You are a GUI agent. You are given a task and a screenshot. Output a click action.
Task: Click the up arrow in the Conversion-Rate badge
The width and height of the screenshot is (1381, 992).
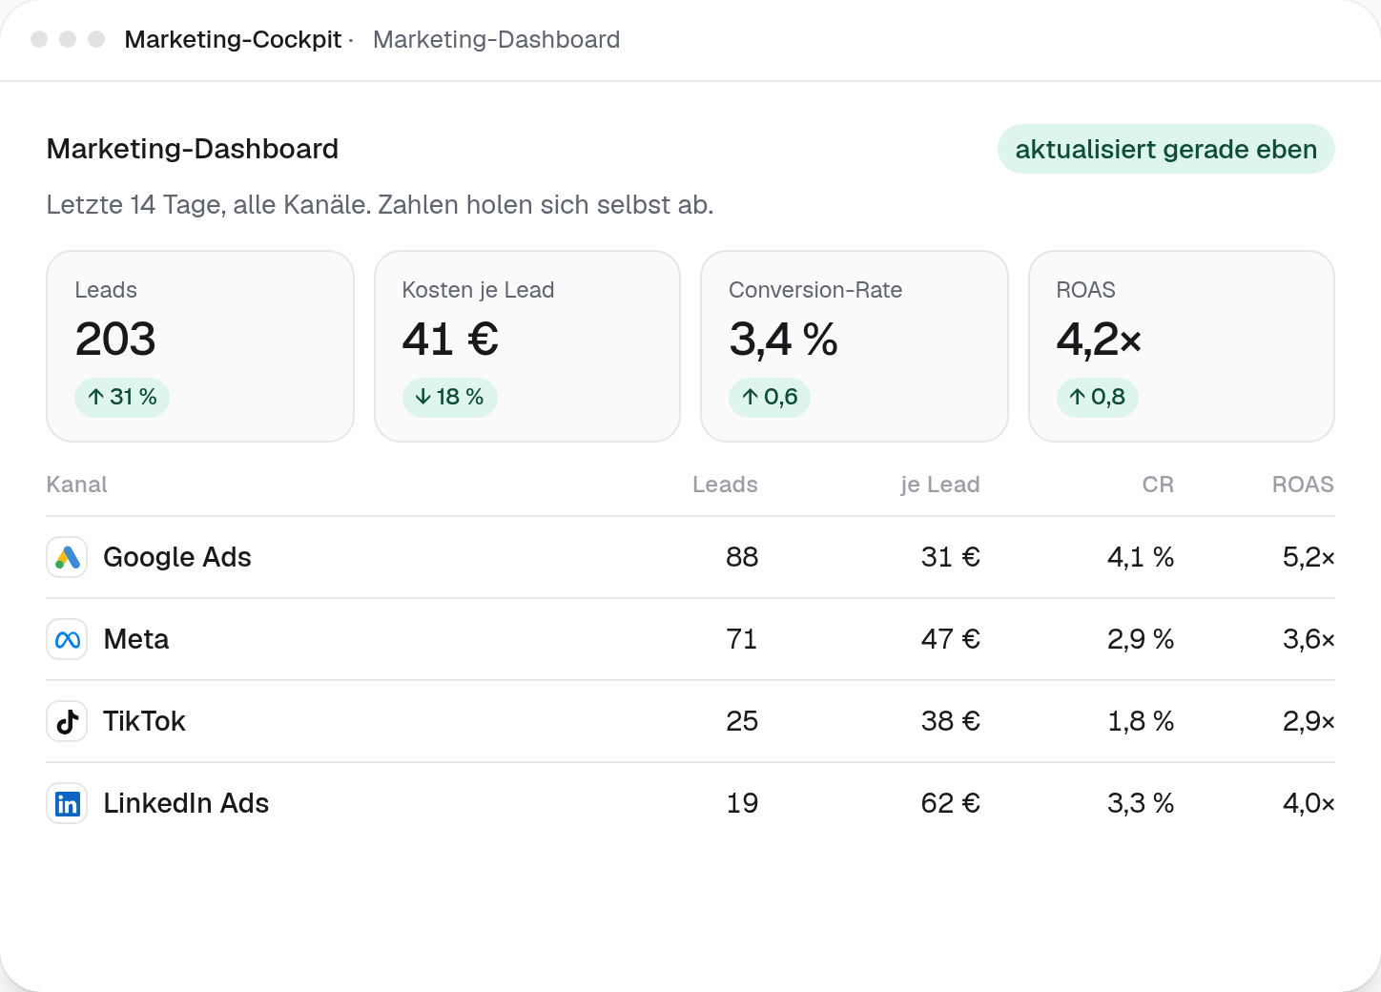pyautogui.click(x=751, y=397)
